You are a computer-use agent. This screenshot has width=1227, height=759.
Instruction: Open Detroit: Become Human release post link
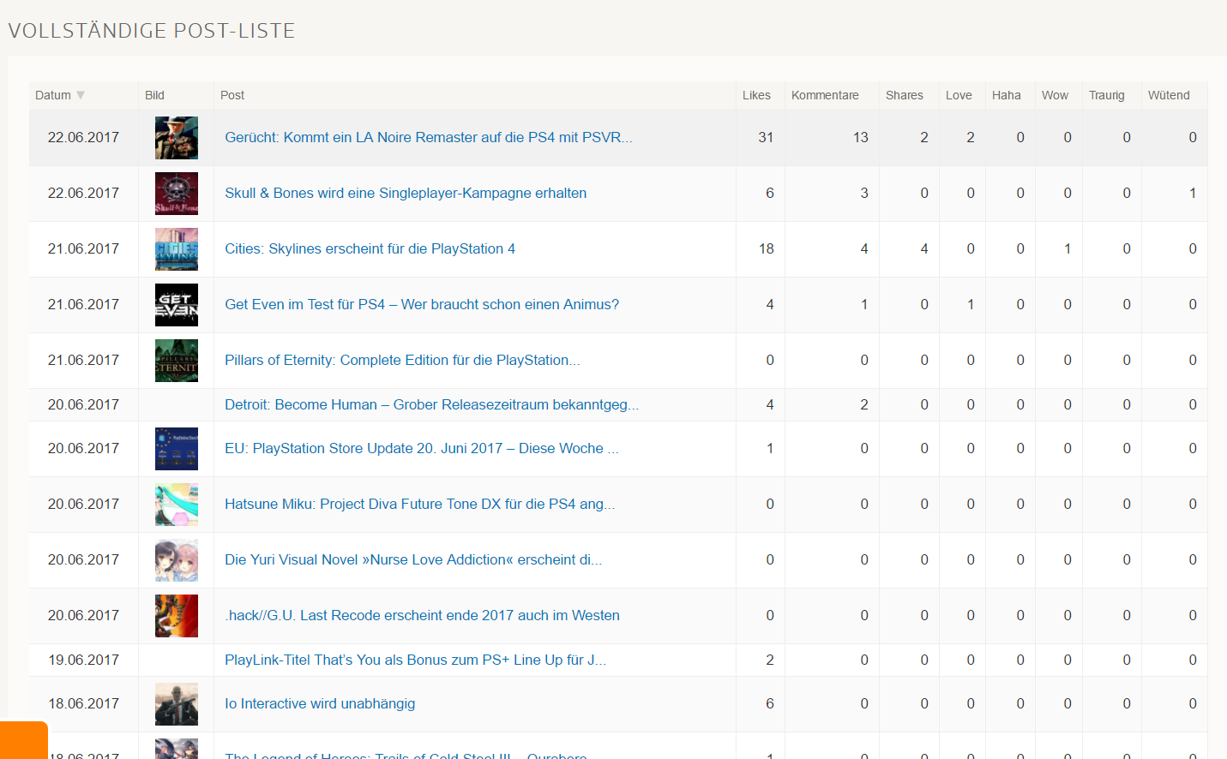430,404
